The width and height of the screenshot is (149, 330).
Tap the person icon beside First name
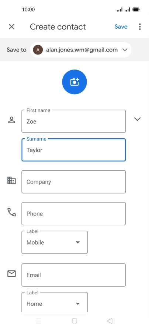11,120
